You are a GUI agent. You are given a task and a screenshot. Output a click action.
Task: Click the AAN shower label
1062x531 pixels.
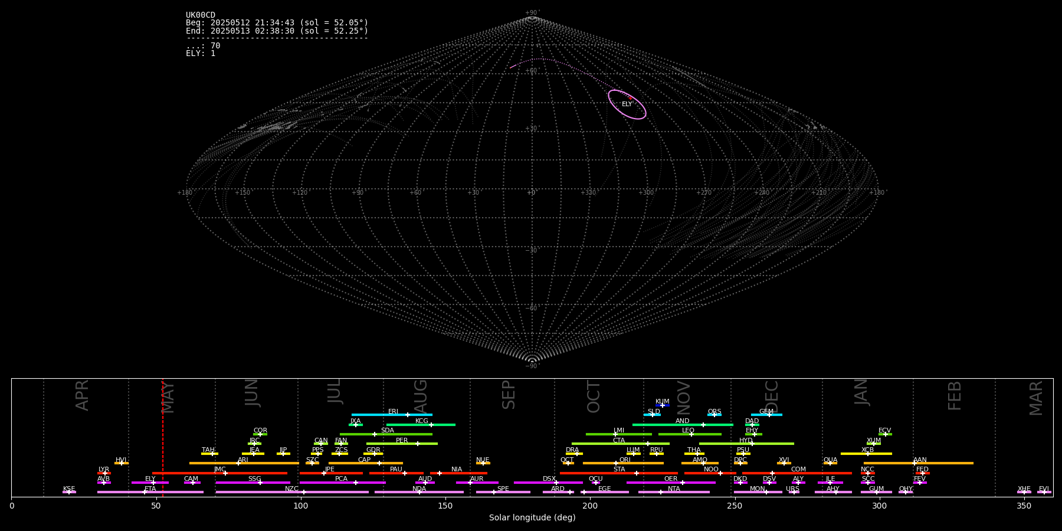(x=920, y=460)
